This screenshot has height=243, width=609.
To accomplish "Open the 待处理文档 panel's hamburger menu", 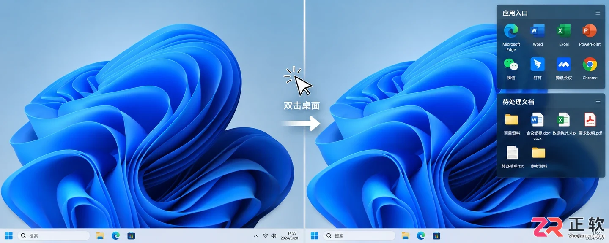I will click(x=598, y=102).
